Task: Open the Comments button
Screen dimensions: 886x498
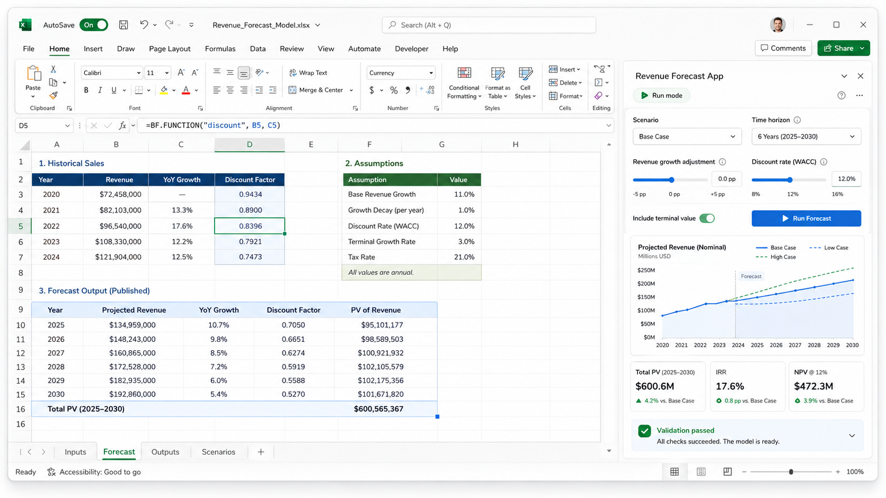Action: [x=783, y=48]
